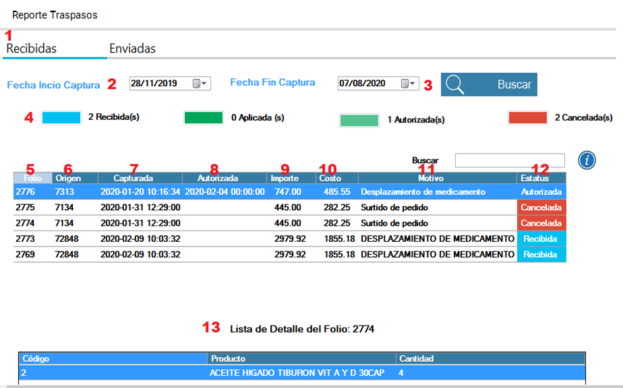
Task: Select row with folio 2769
Action: (270, 255)
